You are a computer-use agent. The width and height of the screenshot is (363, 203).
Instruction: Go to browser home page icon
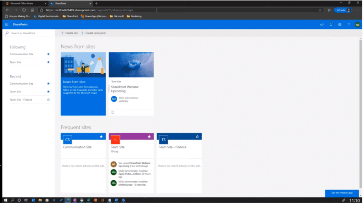[32, 10]
